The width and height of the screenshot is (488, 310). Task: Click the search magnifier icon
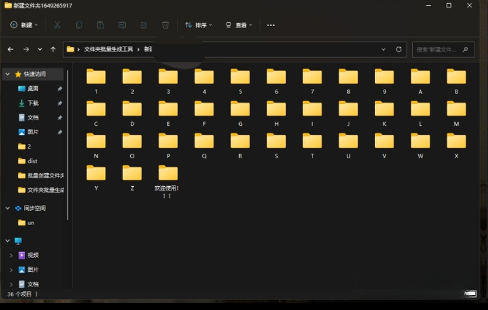pos(465,49)
